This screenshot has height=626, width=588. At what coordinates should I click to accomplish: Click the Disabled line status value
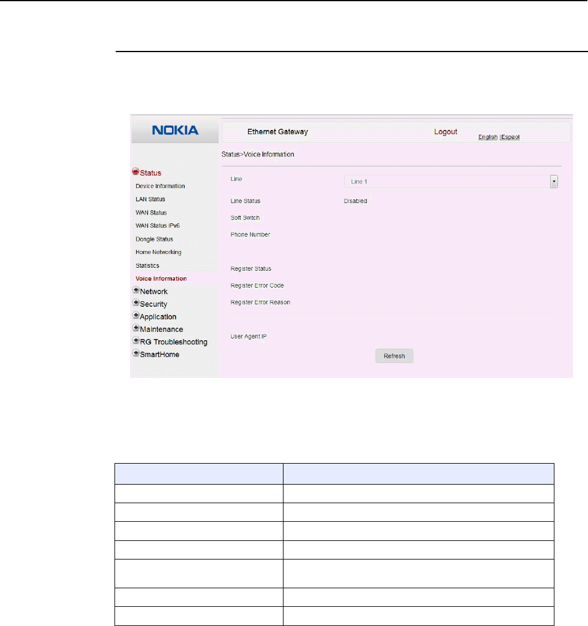pyautogui.click(x=355, y=201)
